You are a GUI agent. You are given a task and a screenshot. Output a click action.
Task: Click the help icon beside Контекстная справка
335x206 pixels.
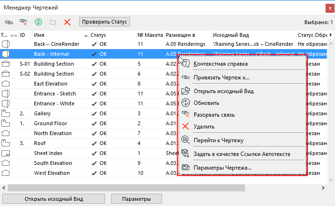[x=185, y=64]
